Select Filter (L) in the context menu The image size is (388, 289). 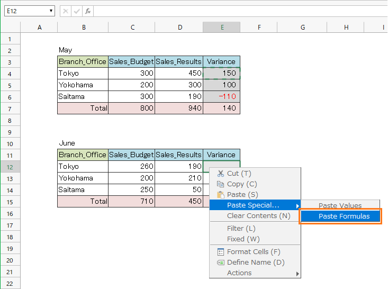pos(241,229)
